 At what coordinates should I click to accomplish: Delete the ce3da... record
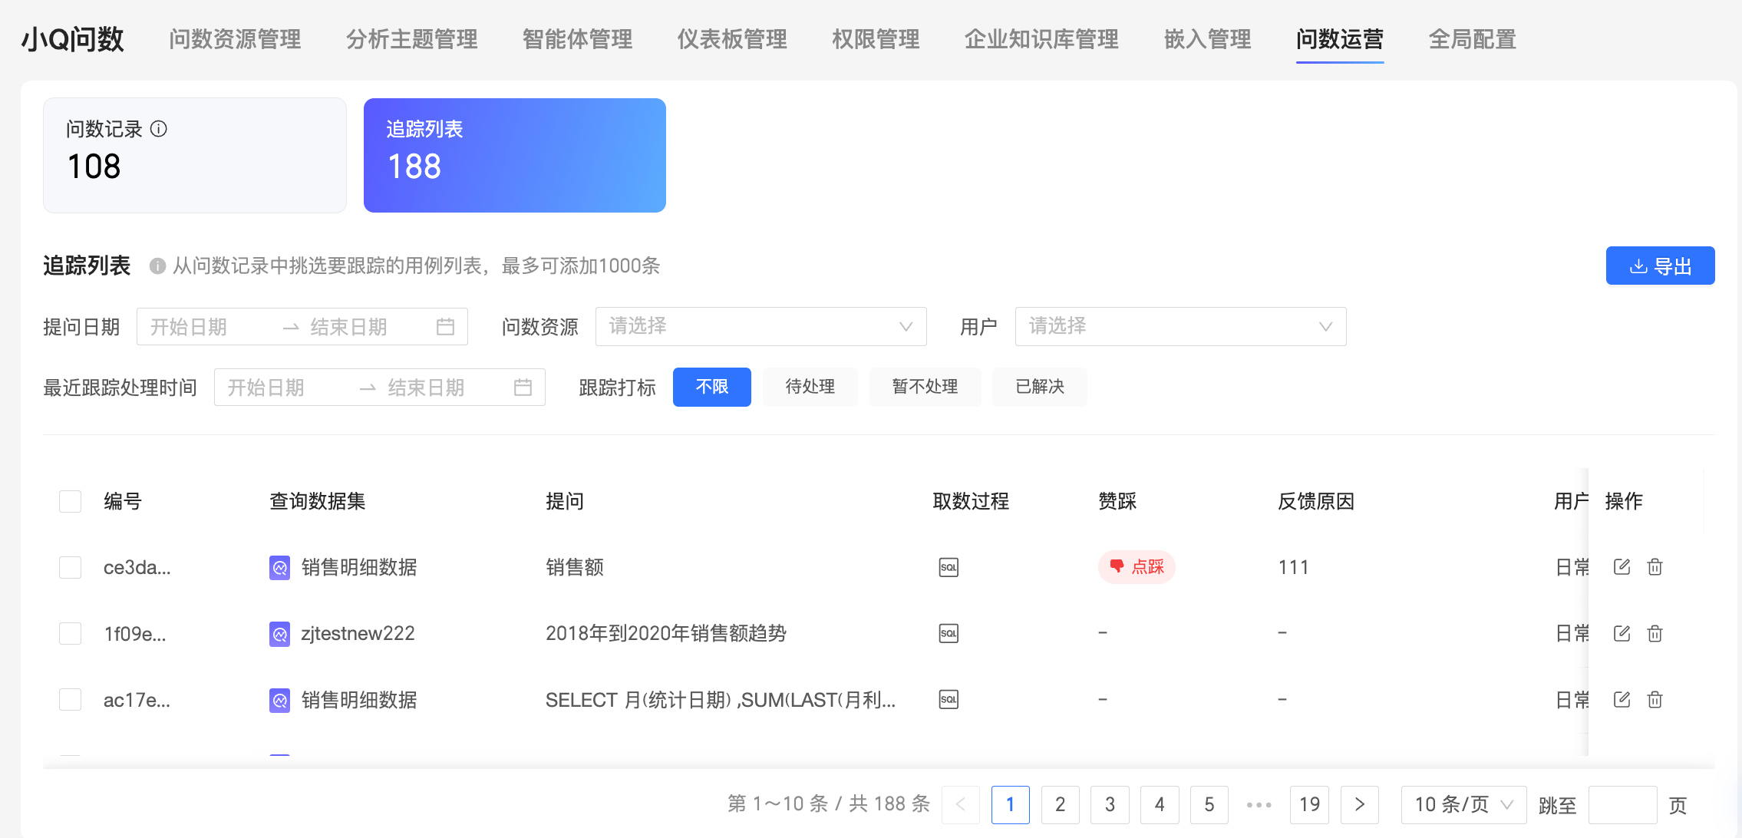1655,567
